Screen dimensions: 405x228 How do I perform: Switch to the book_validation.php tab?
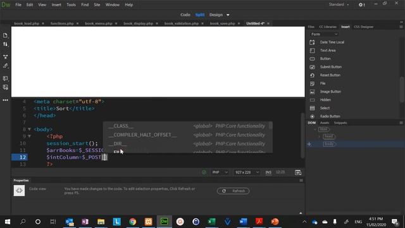(x=182, y=23)
